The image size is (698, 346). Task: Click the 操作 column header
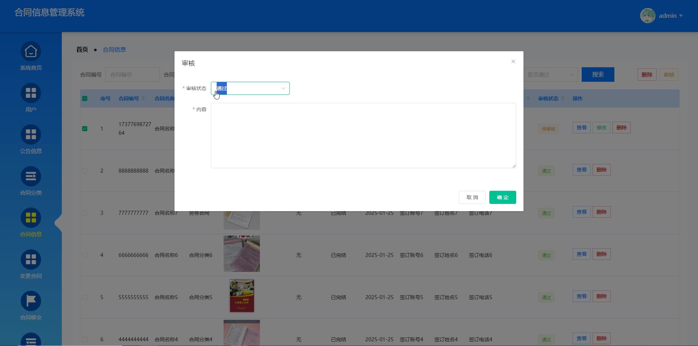(x=578, y=98)
